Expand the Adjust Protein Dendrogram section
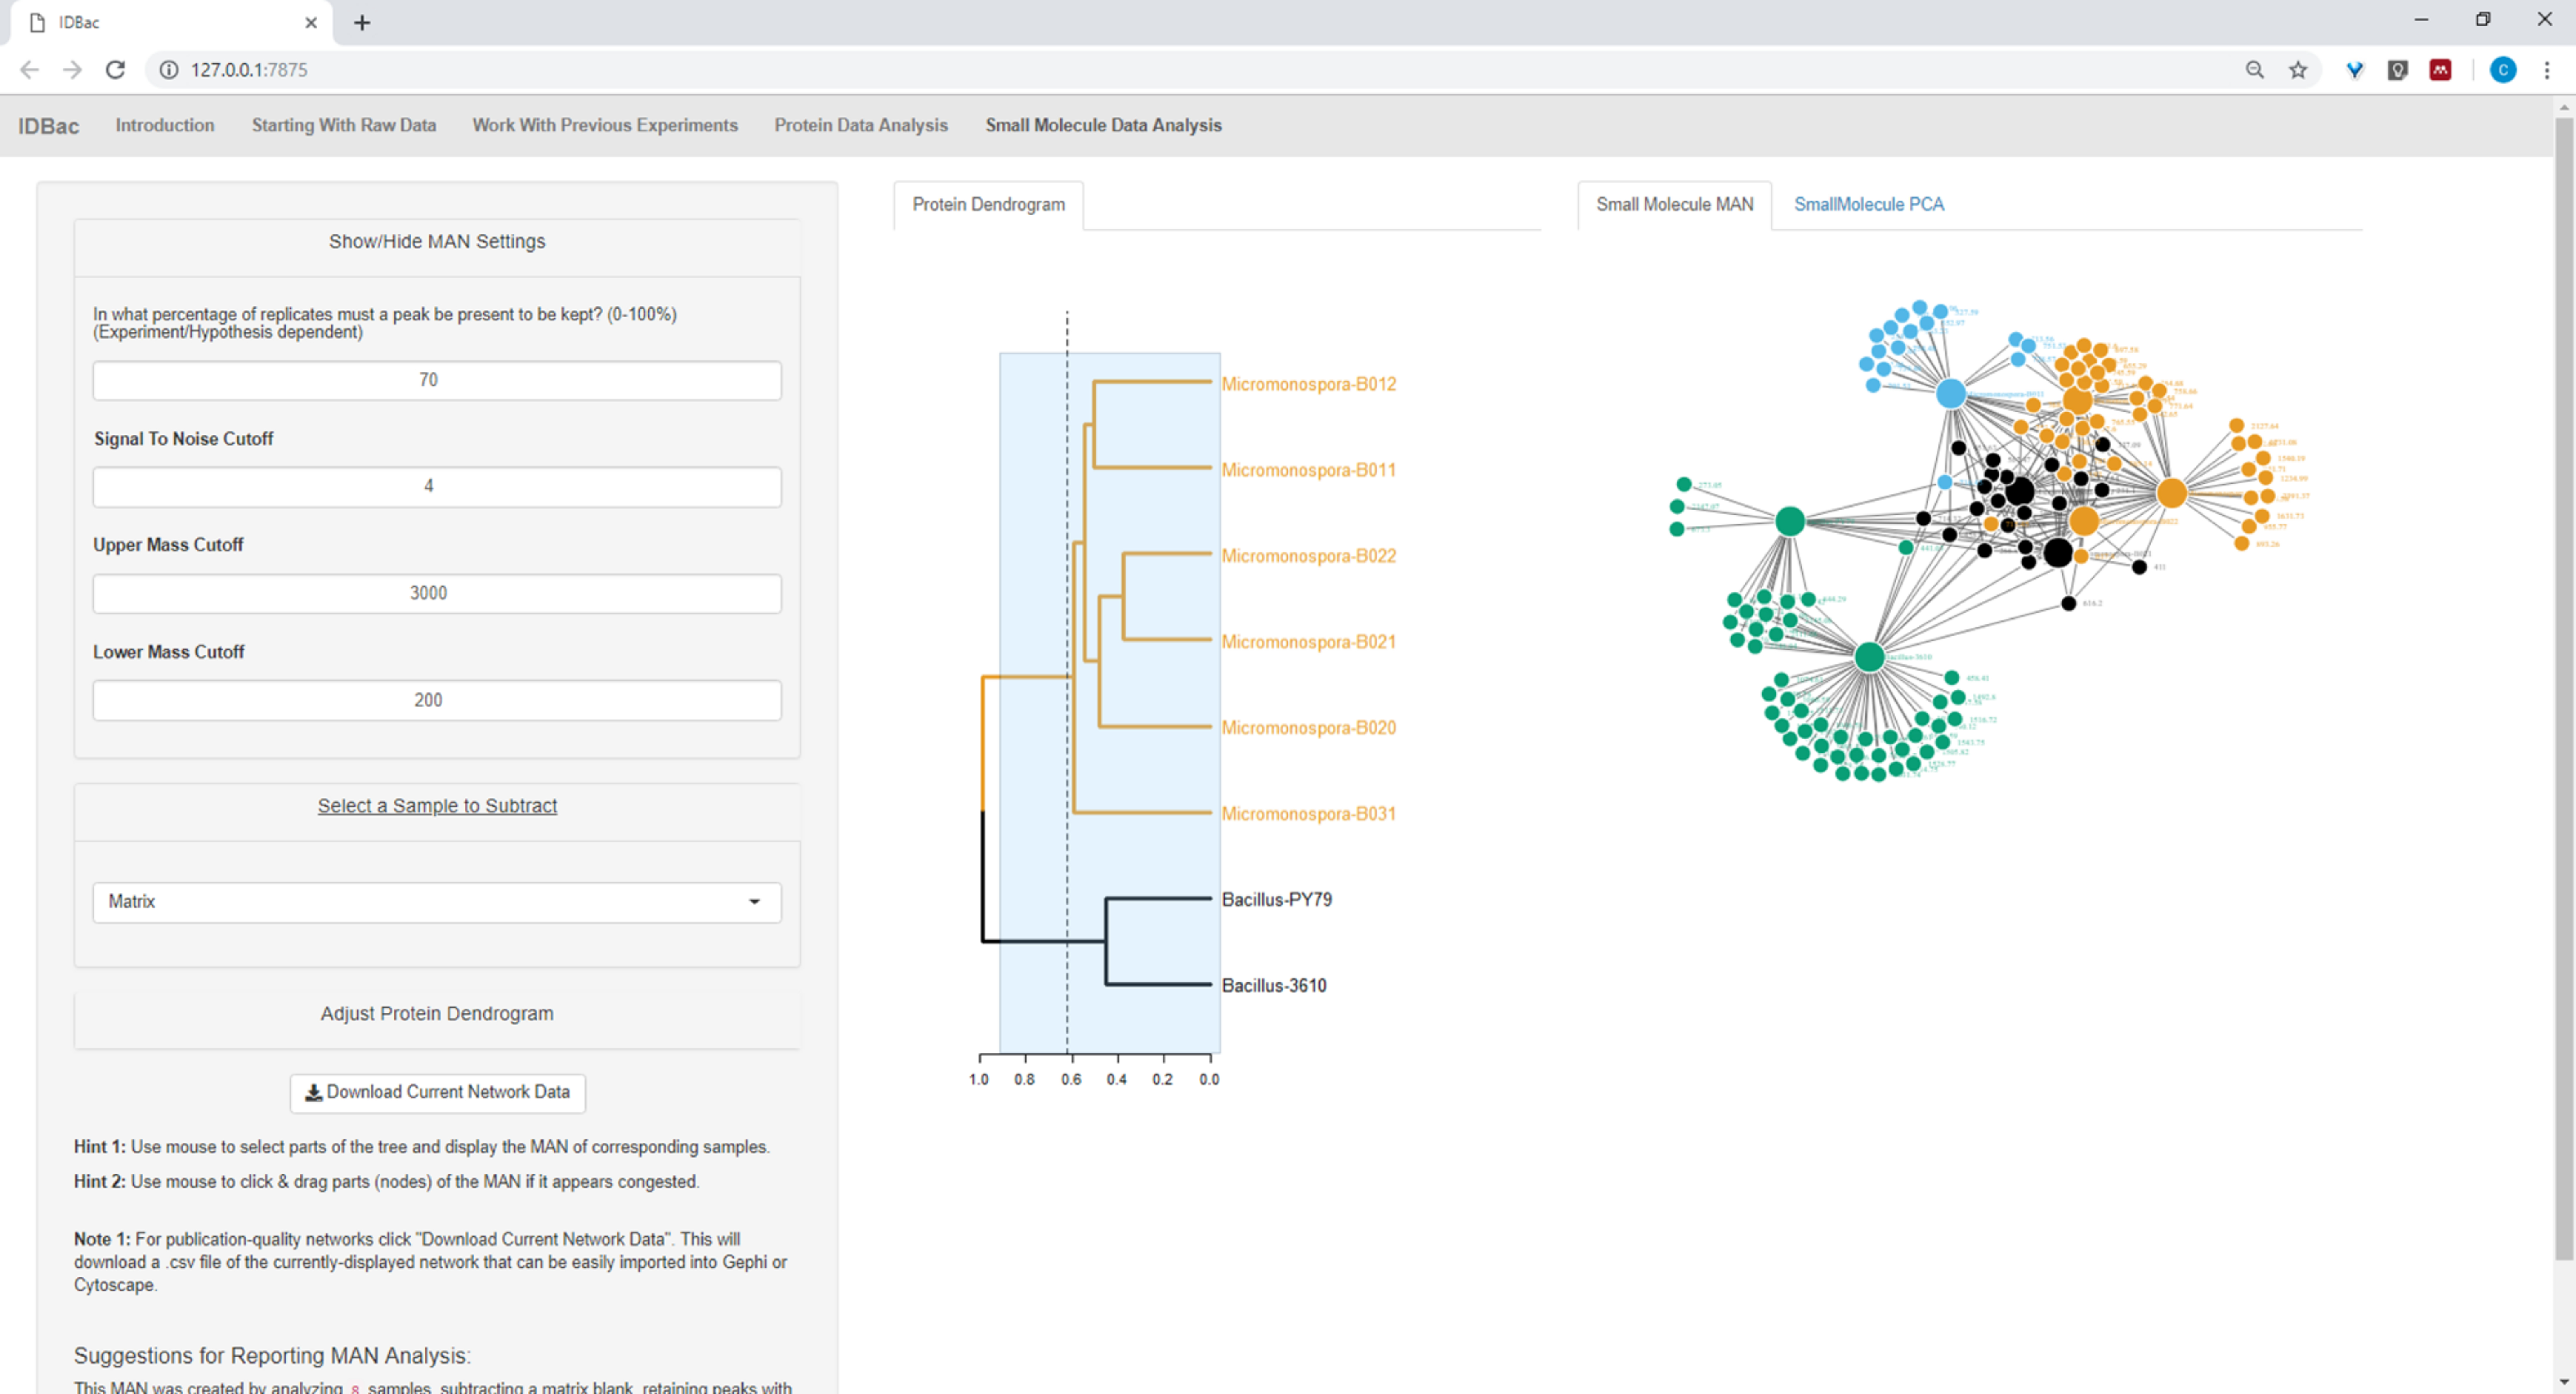Screen dimensions: 2576x1394 click(437, 1013)
